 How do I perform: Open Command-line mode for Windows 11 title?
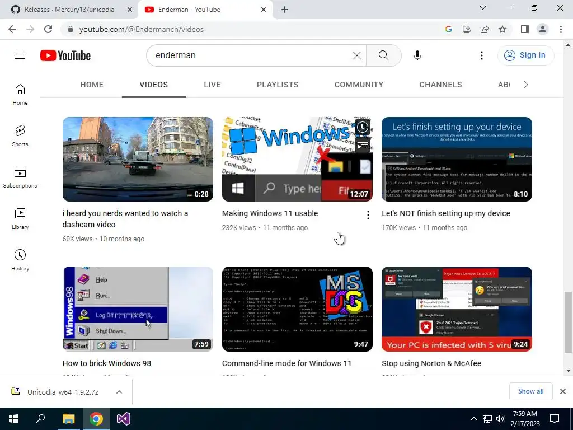click(286, 363)
